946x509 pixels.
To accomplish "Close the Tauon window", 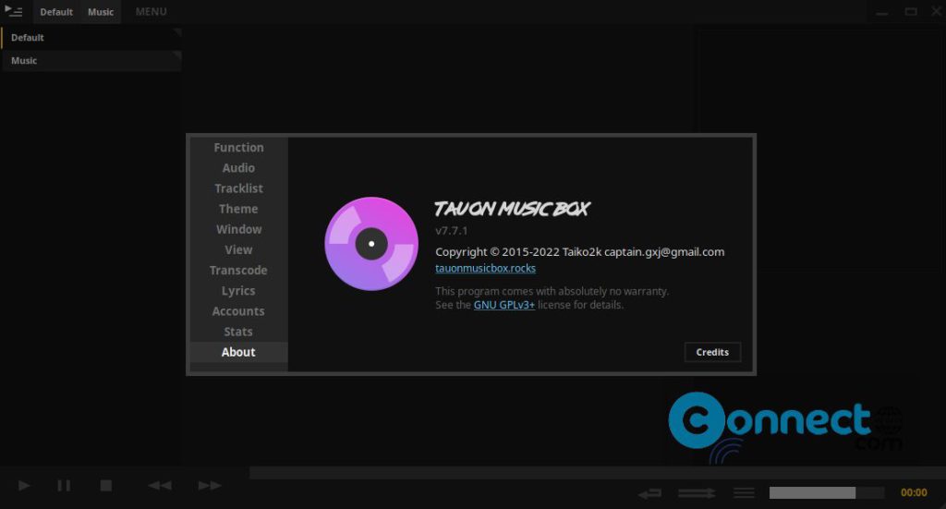I will point(937,11).
